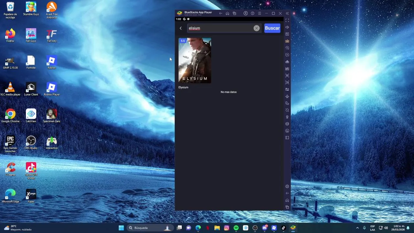Click the sidebar recents button at bottom
This screenshot has height=233, width=414.
pos(287,207)
